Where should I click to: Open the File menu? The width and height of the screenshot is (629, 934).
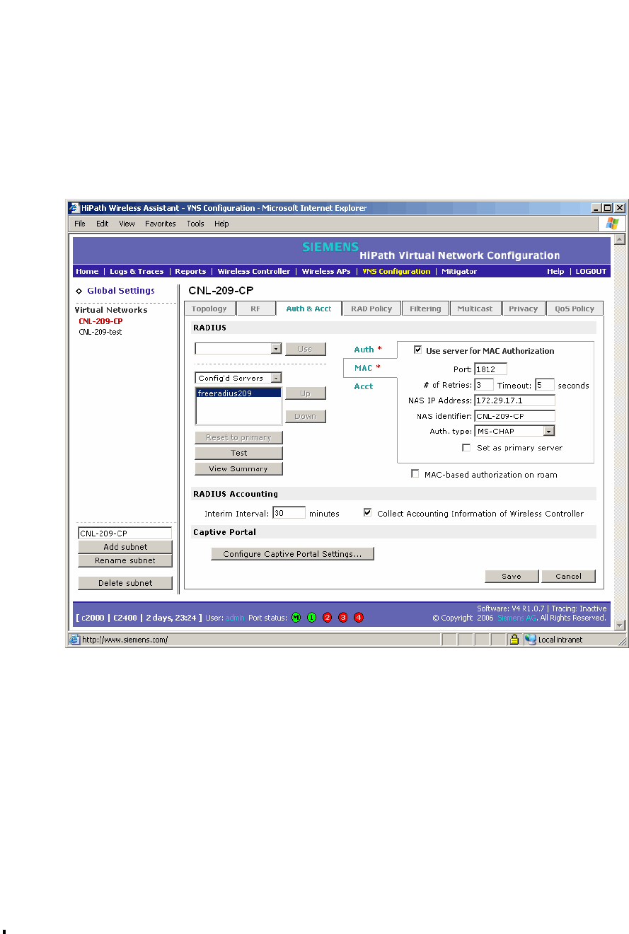(80, 224)
